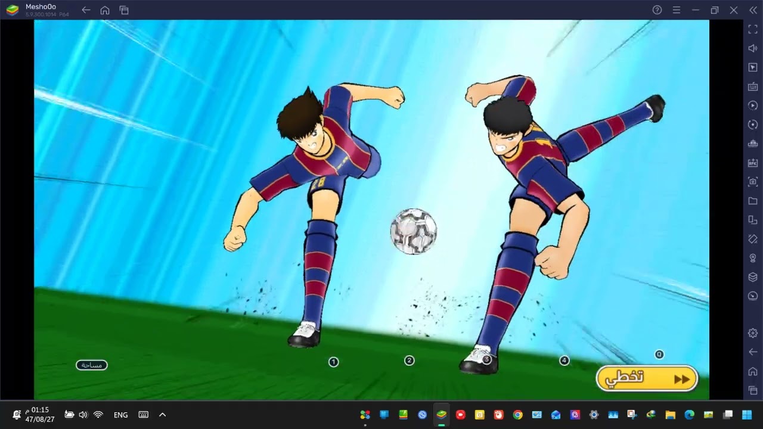Click the BlueStacks logo in the title bar
The image size is (763, 429).
coord(12,10)
